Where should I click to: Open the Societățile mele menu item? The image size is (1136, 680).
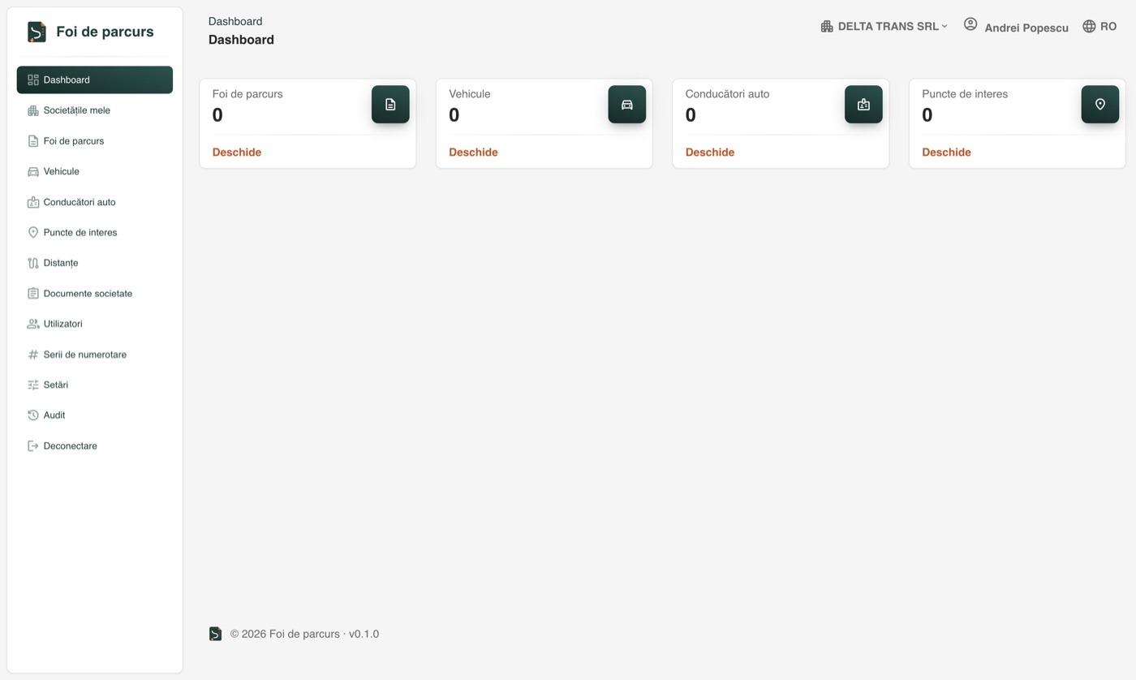pos(95,110)
